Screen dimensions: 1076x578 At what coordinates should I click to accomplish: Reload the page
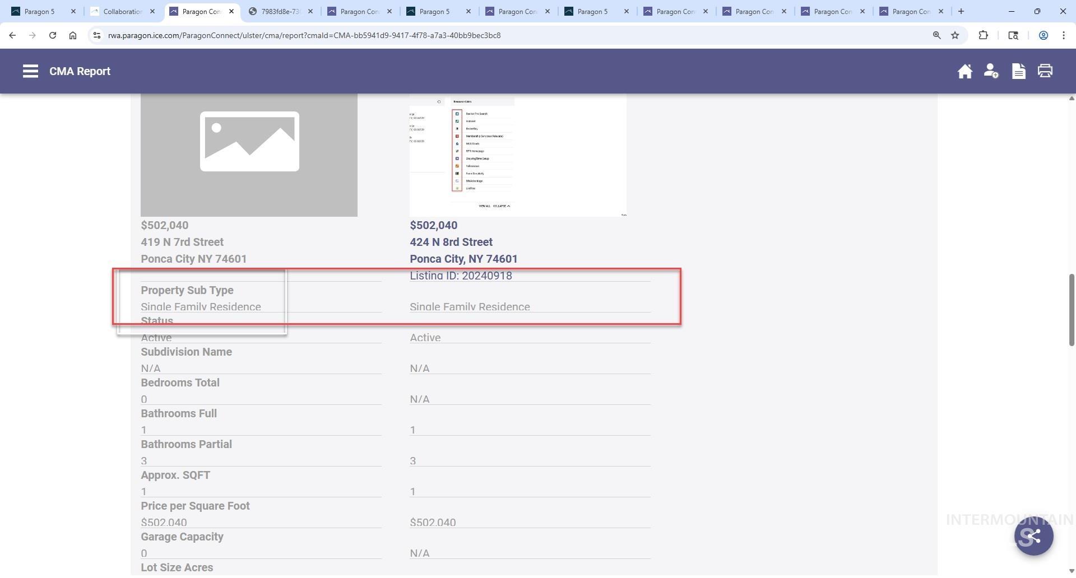pos(53,35)
